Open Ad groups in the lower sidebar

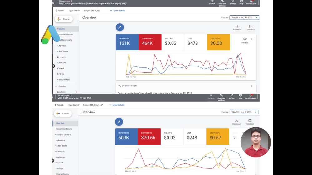pos(61,140)
